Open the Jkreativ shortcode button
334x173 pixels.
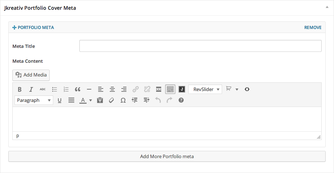(182, 89)
